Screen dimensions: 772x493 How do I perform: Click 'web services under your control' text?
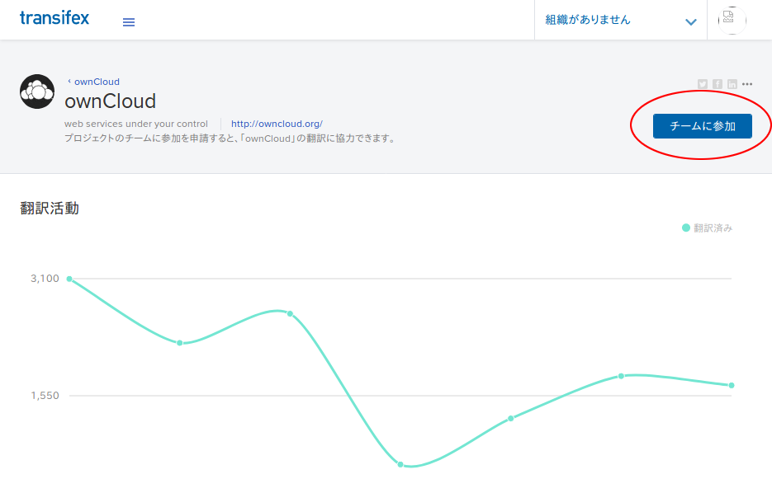coord(136,124)
